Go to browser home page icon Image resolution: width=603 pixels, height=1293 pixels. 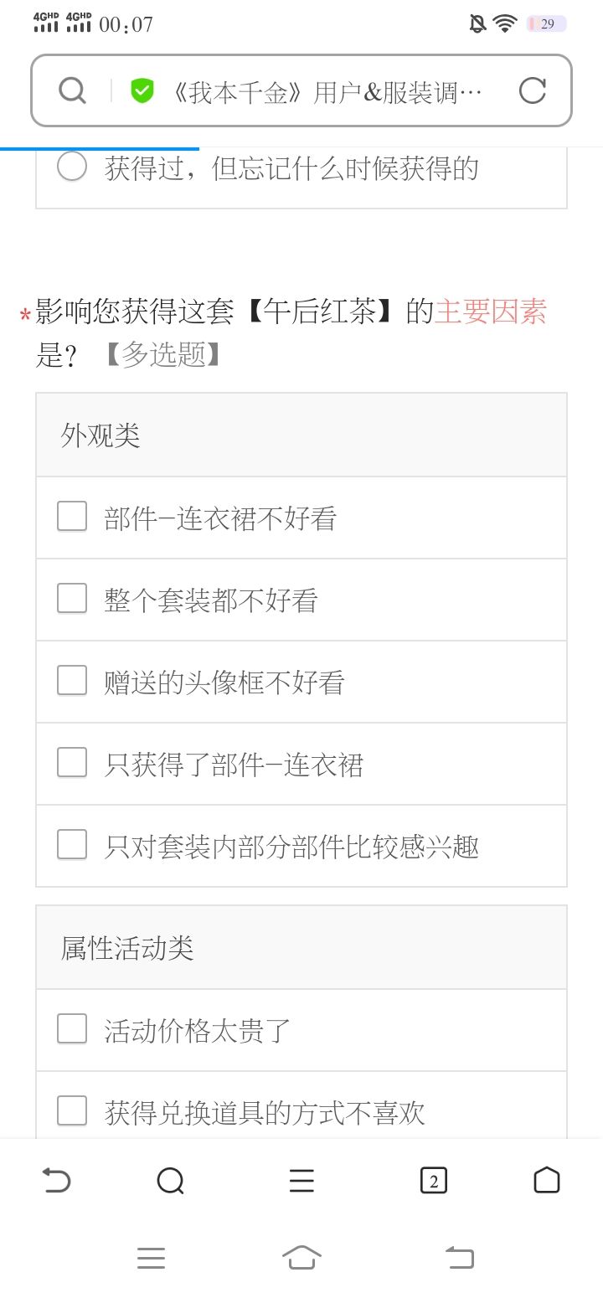(x=546, y=1181)
